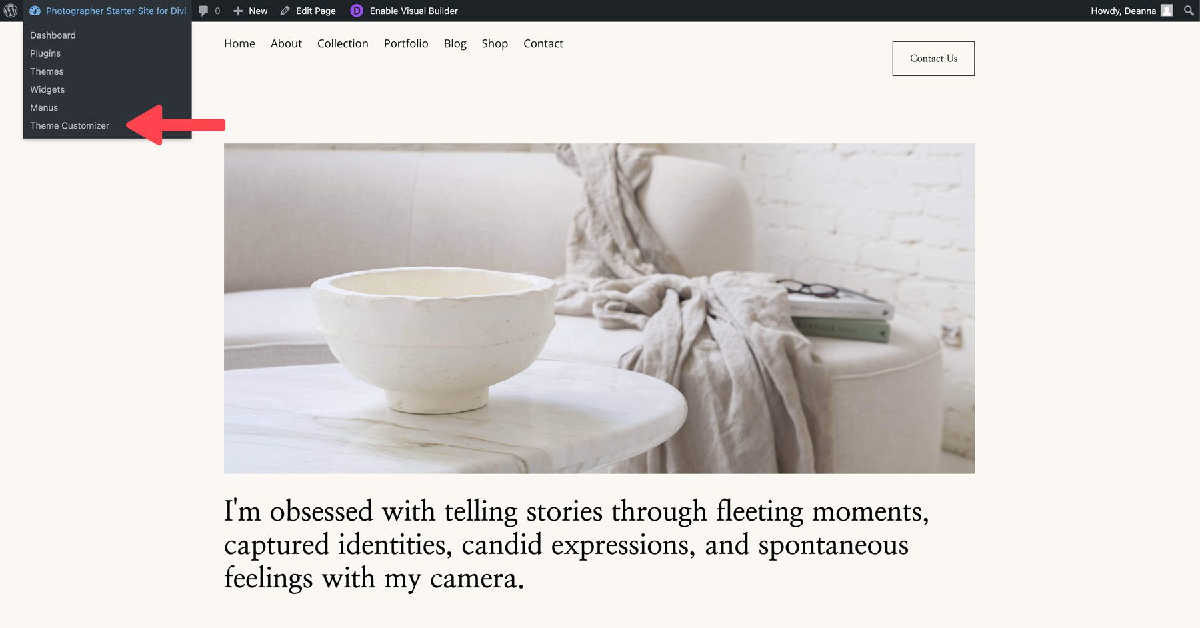1200x628 pixels.
Task: Select Dashboard in the site menu
Action: [x=53, y=35]
